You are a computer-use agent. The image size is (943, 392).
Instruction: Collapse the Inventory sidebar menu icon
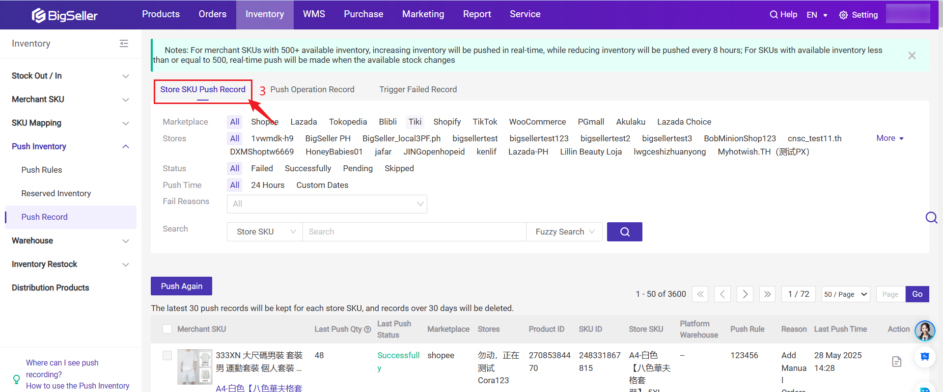coord(124,44)
